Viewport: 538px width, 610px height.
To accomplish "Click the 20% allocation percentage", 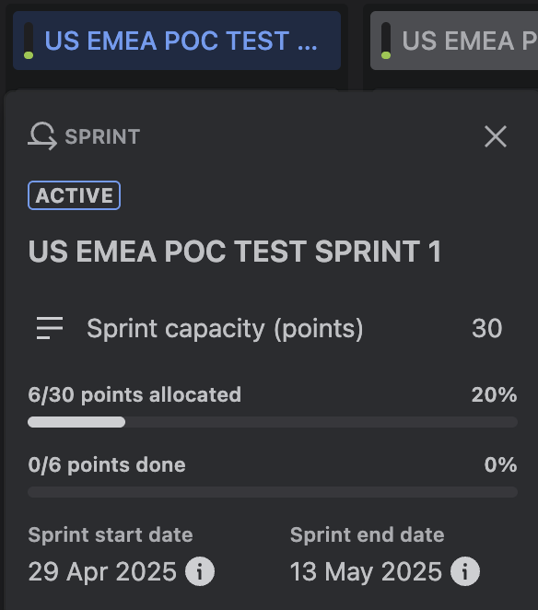I will [494, 394].
